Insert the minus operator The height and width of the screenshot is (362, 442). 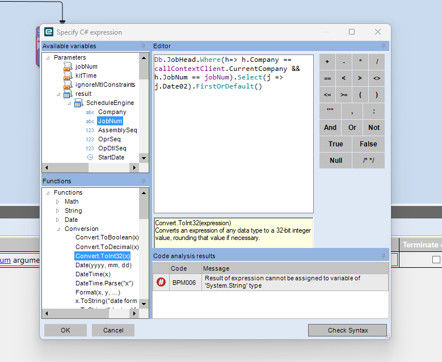point(344,62)
